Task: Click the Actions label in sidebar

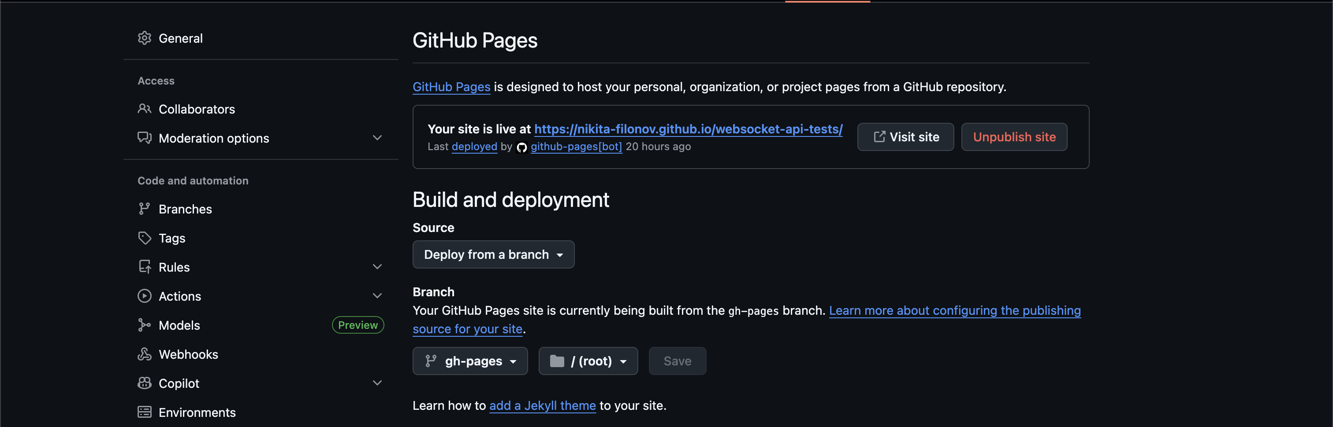Action: point(179,296)
